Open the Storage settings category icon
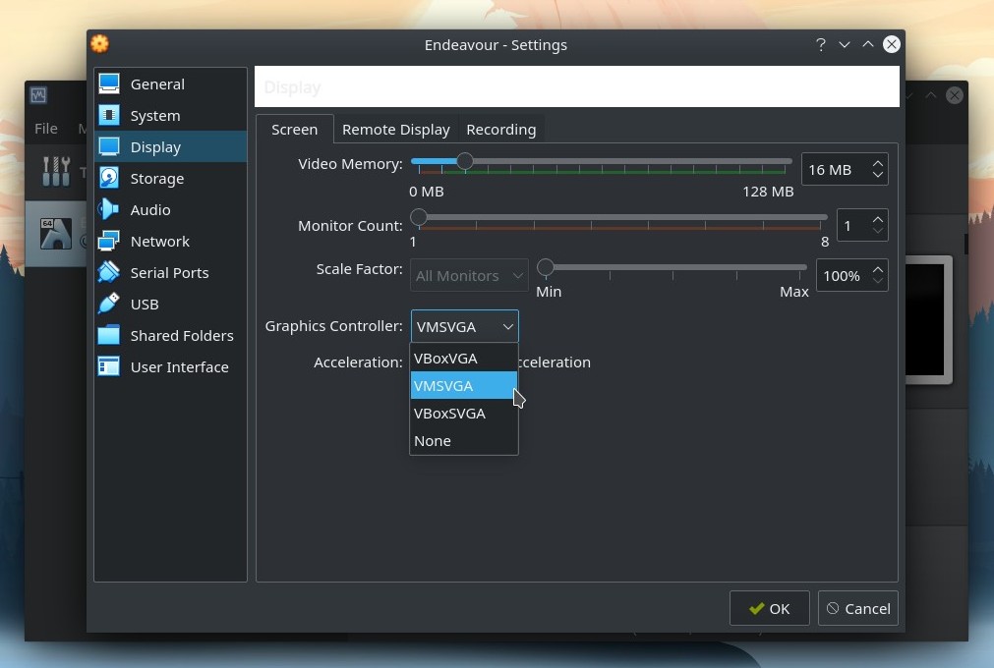The width and height of the screenshot is (994, 668). 109,178
